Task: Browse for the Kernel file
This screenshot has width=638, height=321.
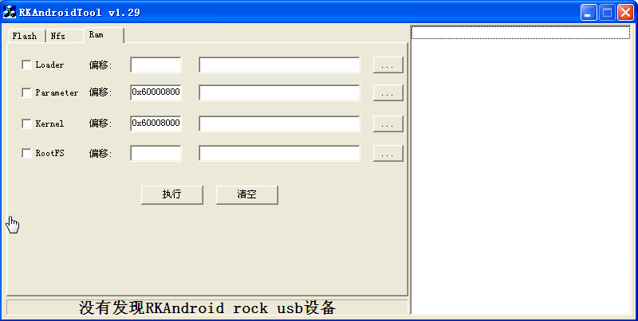Action: [x=388, y=123]
